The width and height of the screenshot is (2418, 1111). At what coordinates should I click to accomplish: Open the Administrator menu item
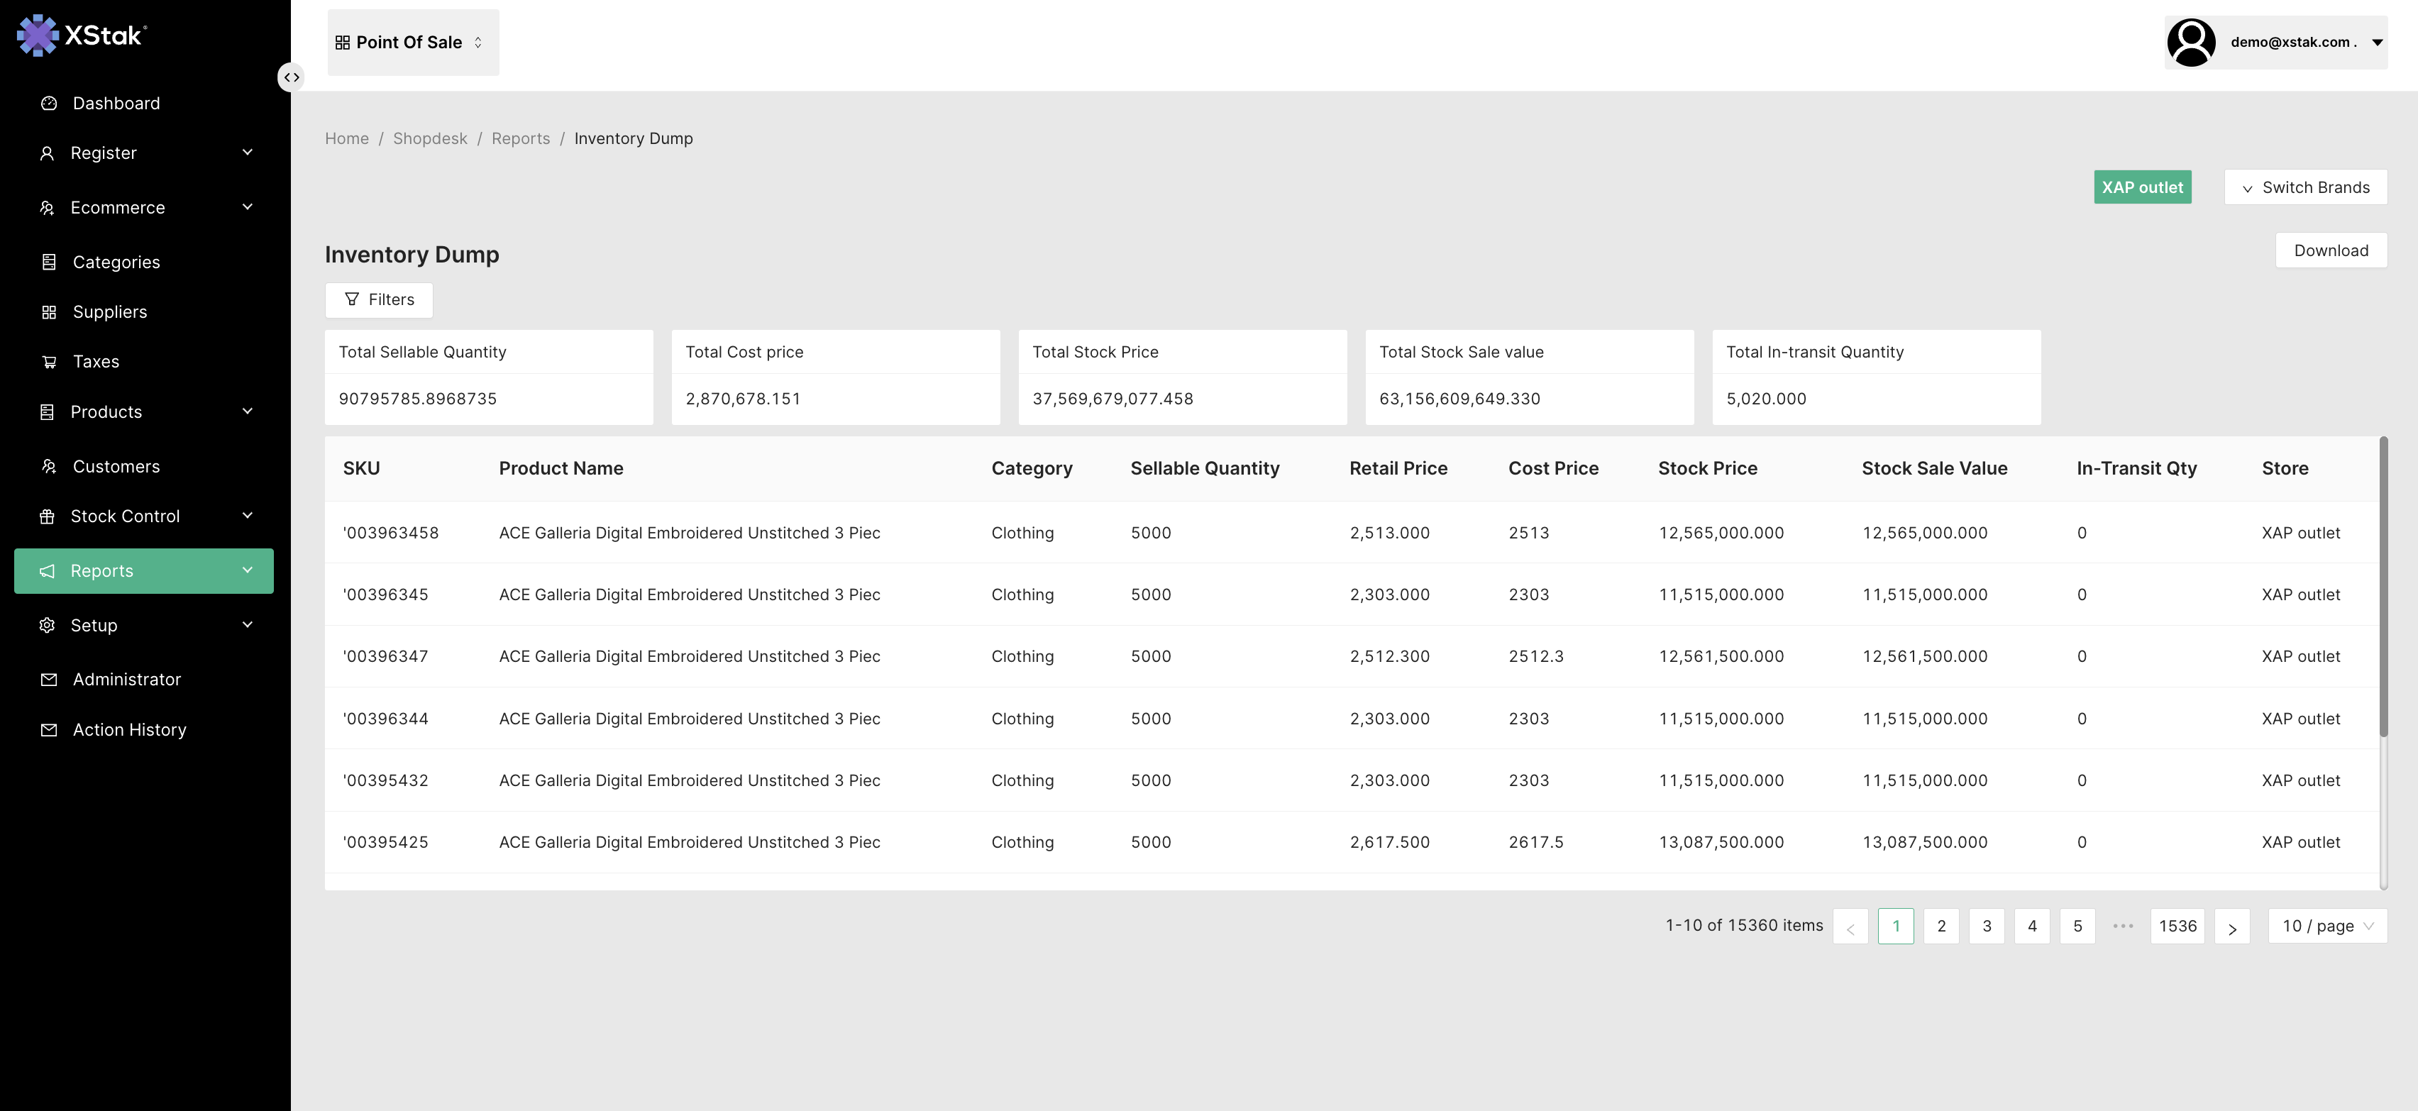127,680
